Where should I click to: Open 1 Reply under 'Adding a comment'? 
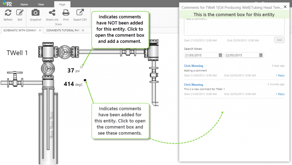(x=280, y=75)
